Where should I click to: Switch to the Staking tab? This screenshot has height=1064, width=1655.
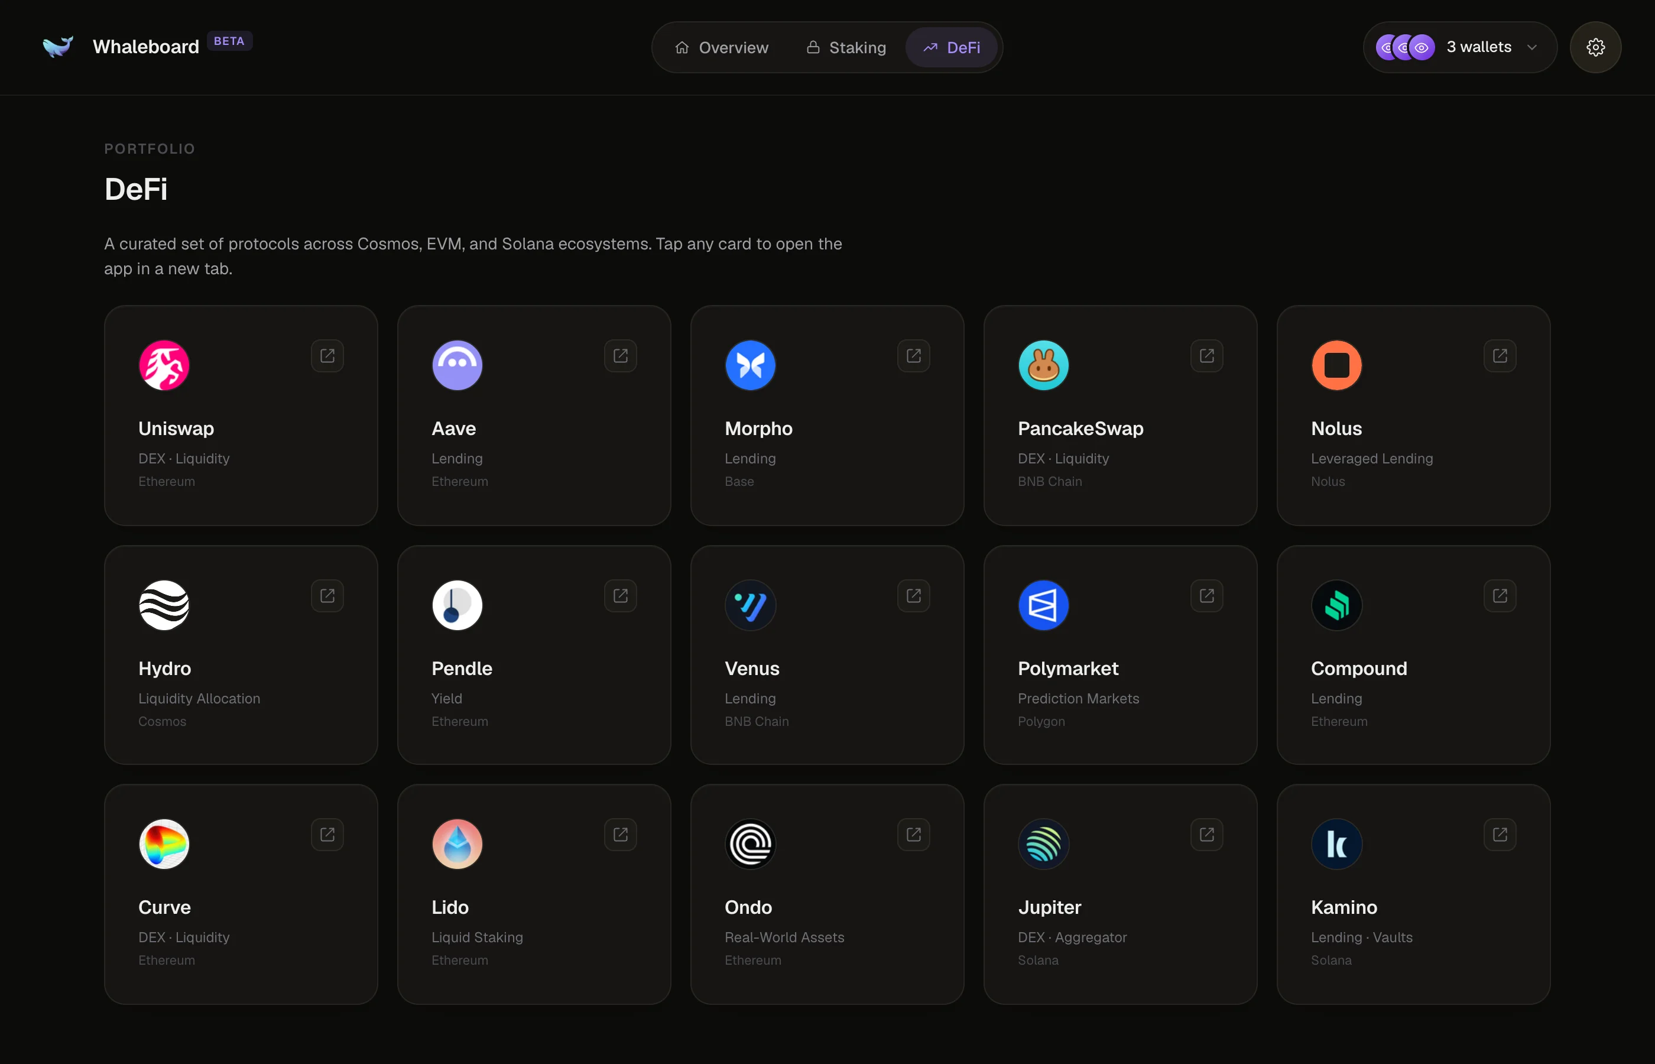(x=846, y=48)
